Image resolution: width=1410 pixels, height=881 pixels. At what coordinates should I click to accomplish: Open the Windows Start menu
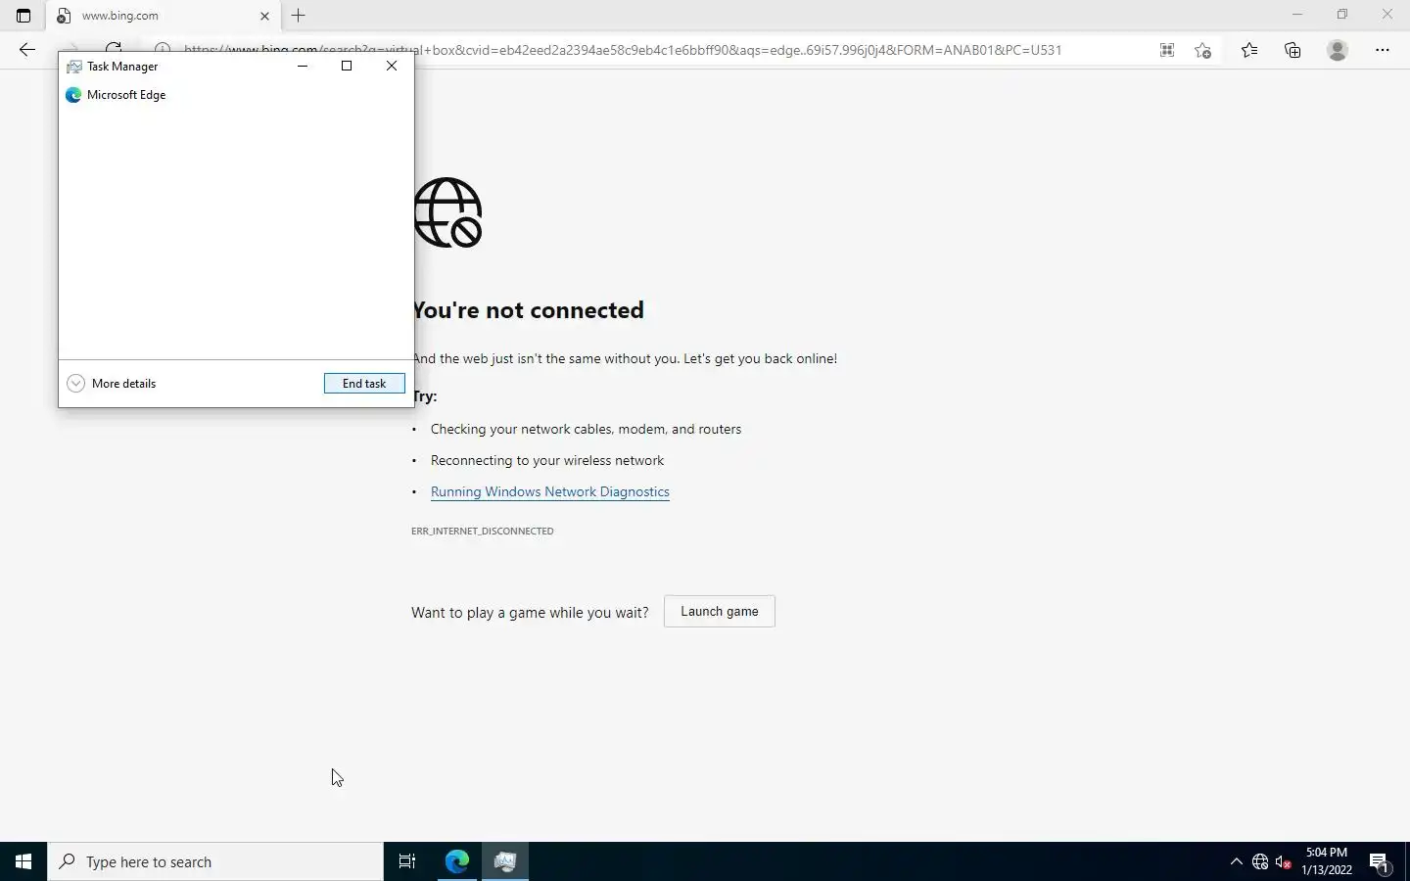(x=23, y=861)
